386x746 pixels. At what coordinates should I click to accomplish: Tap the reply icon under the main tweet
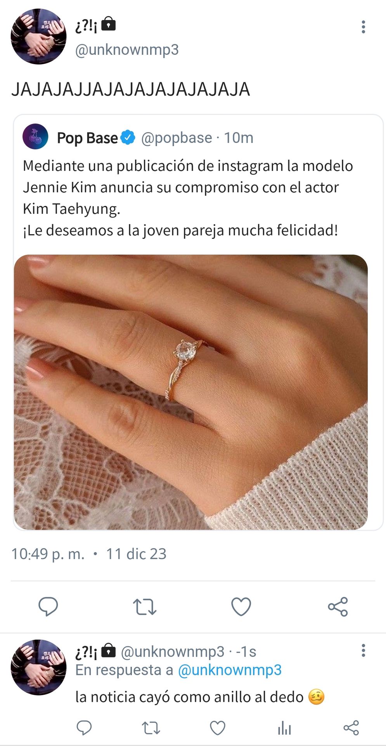[x=48, y=607]
